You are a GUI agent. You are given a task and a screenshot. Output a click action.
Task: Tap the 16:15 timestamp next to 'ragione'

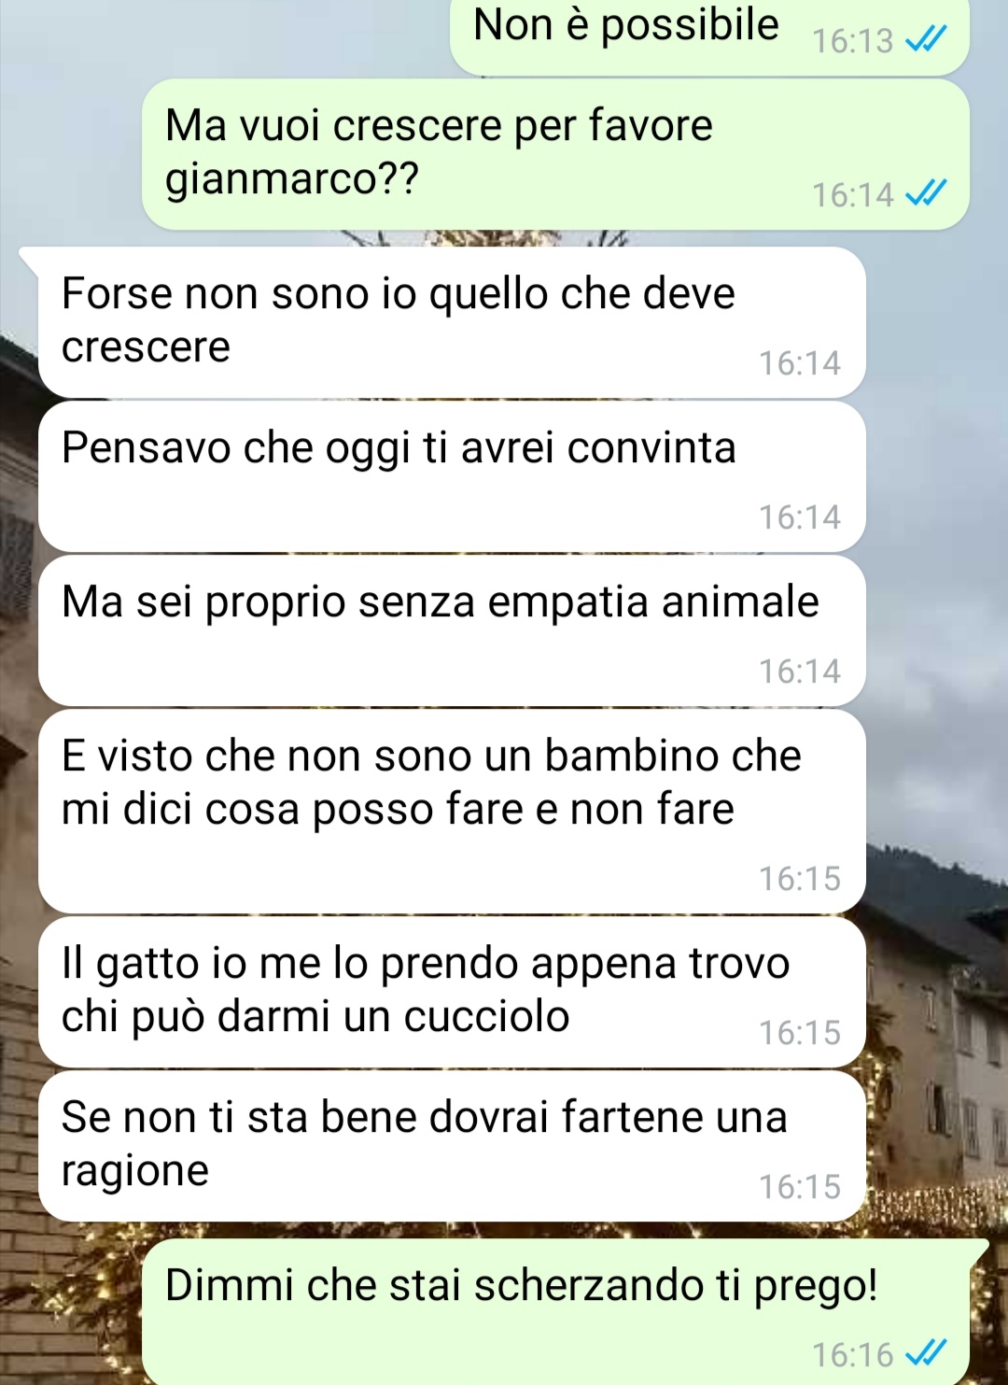coord(800,1186)
